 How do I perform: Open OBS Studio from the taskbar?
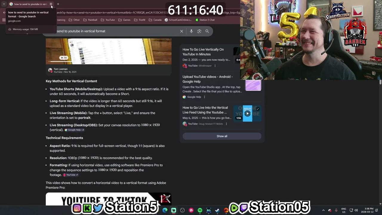pyautogui.click(x=182, y=210)
